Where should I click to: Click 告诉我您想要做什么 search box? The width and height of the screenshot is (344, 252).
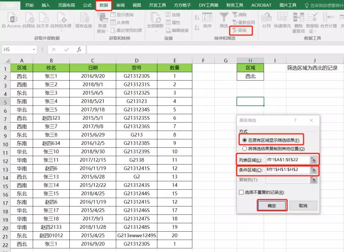[325, 5]
